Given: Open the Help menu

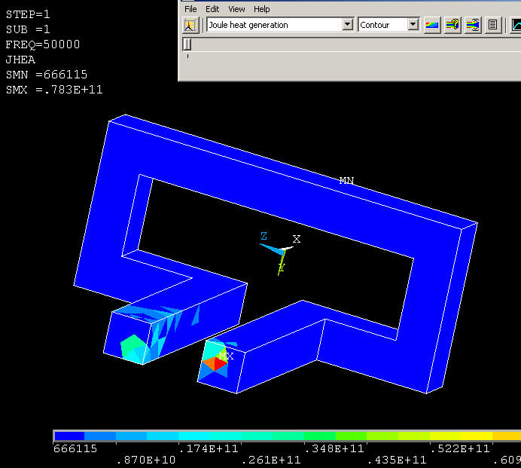Looking at the screenshot, I should pos(261,9).
